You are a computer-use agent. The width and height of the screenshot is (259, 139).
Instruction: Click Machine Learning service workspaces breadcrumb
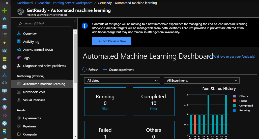pyautogui.click(x=65, y=3)
